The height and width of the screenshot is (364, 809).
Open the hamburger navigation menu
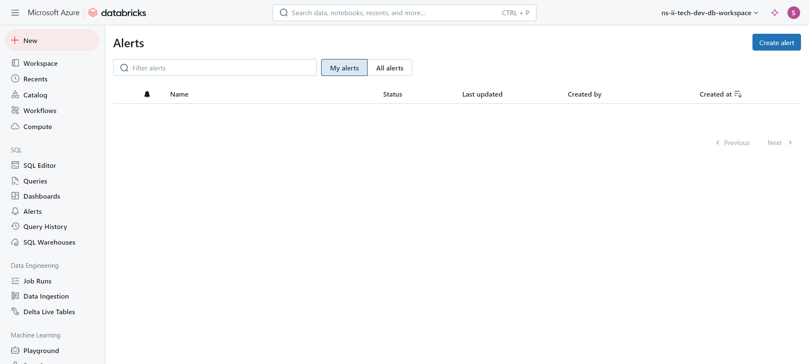click(x=15, y=13)
